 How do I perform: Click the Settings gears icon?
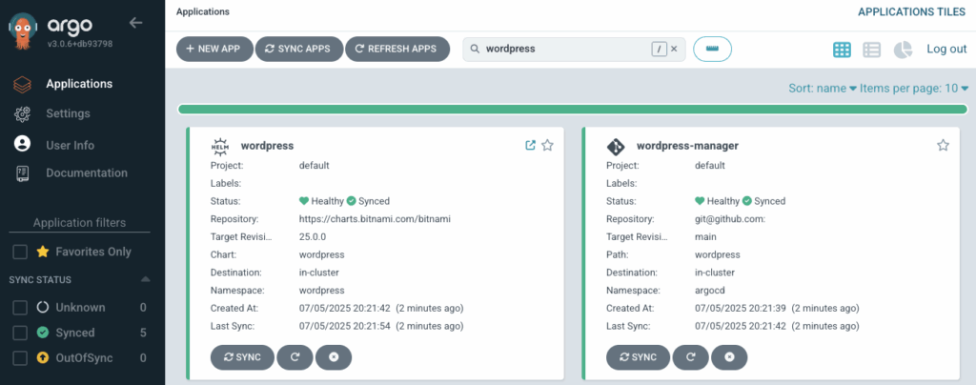[23, 113]
